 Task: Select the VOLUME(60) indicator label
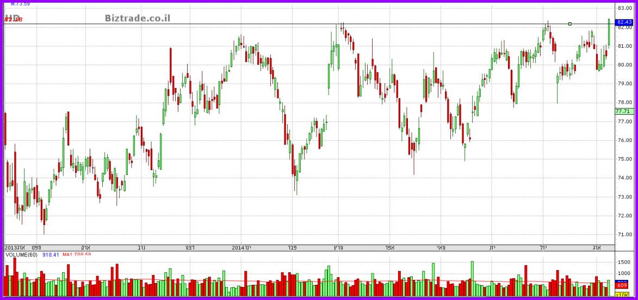pyautogui.click(x=21, y=254)
